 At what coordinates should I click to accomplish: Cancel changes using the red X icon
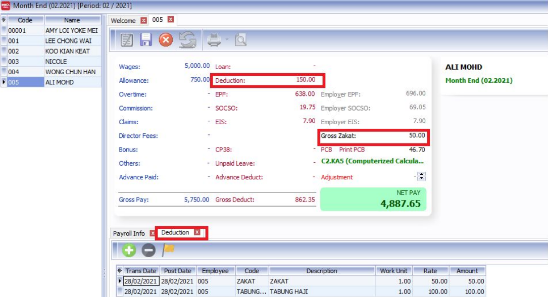[166, 40]
